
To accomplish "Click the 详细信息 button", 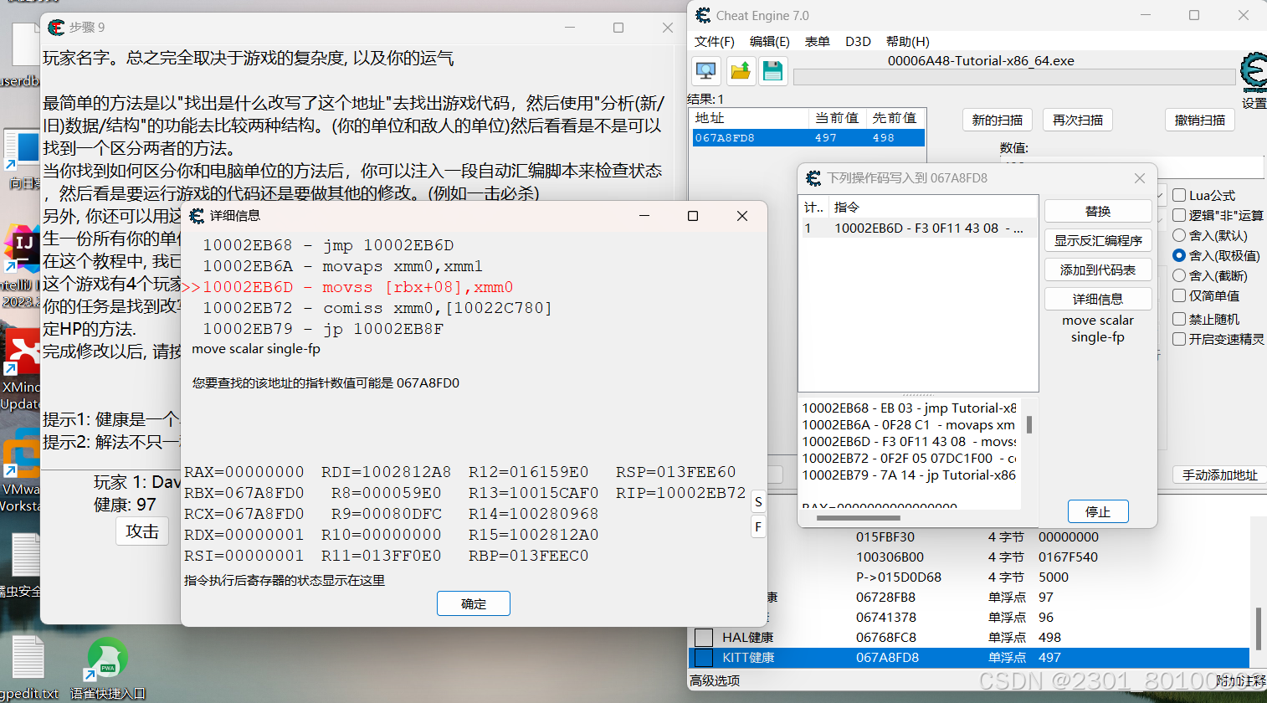I will (1098, 299).
